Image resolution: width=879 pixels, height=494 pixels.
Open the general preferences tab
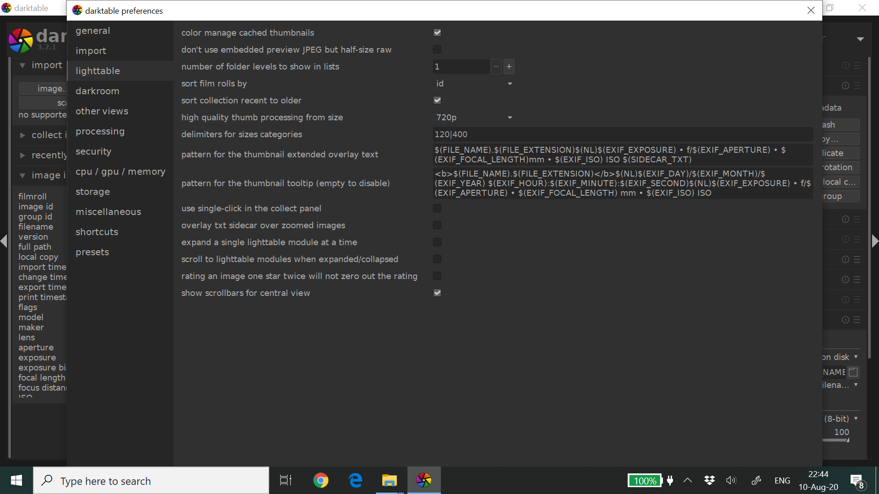click(93, 31)
